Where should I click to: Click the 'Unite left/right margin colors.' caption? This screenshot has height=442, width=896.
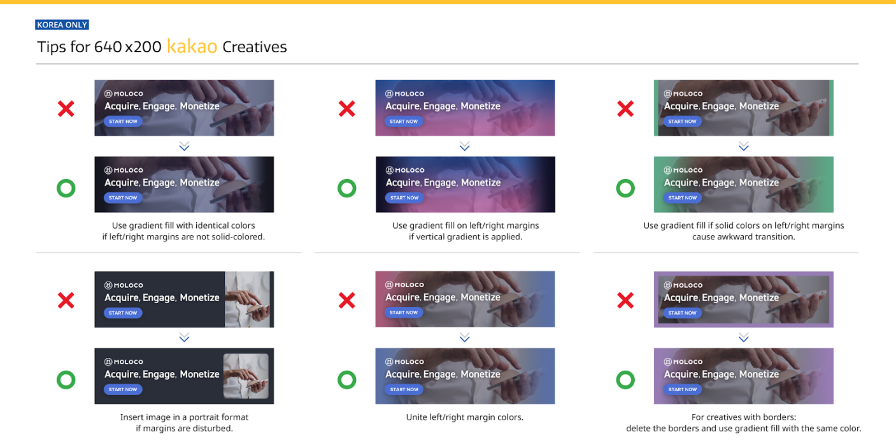click(464, 418)
